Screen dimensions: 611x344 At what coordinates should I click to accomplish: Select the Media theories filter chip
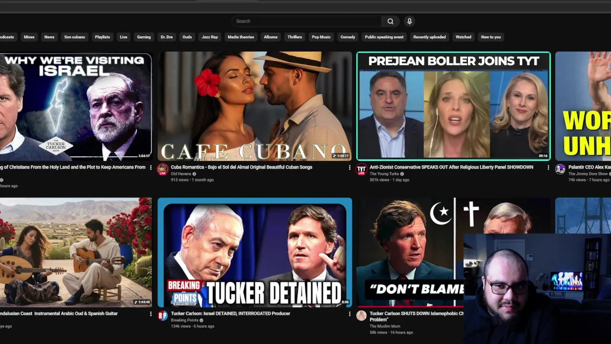(241, 37)
